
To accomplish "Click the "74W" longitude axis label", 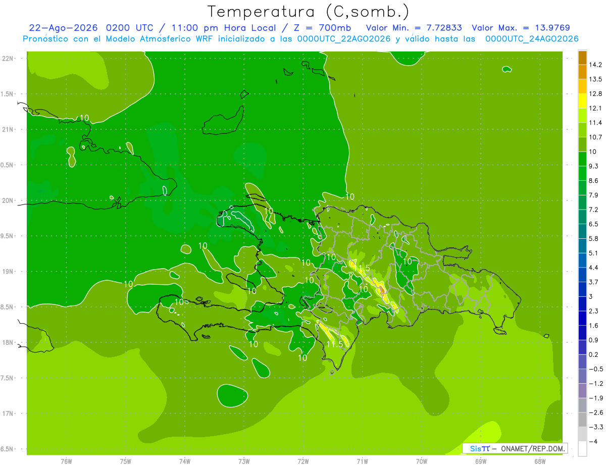I will point(185,461).
